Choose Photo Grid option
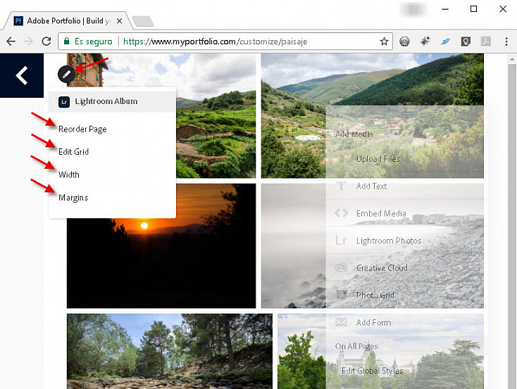The width and height of the screenshot is (517, 389). point(375,295)
